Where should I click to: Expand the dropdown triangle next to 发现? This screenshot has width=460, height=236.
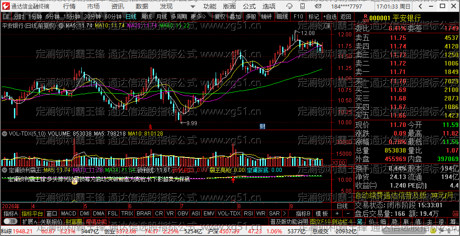tap(192, 6)
